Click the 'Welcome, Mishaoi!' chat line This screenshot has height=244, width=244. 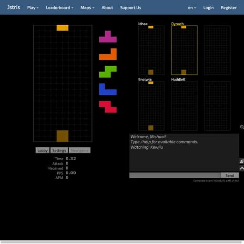tap(148, 137)
